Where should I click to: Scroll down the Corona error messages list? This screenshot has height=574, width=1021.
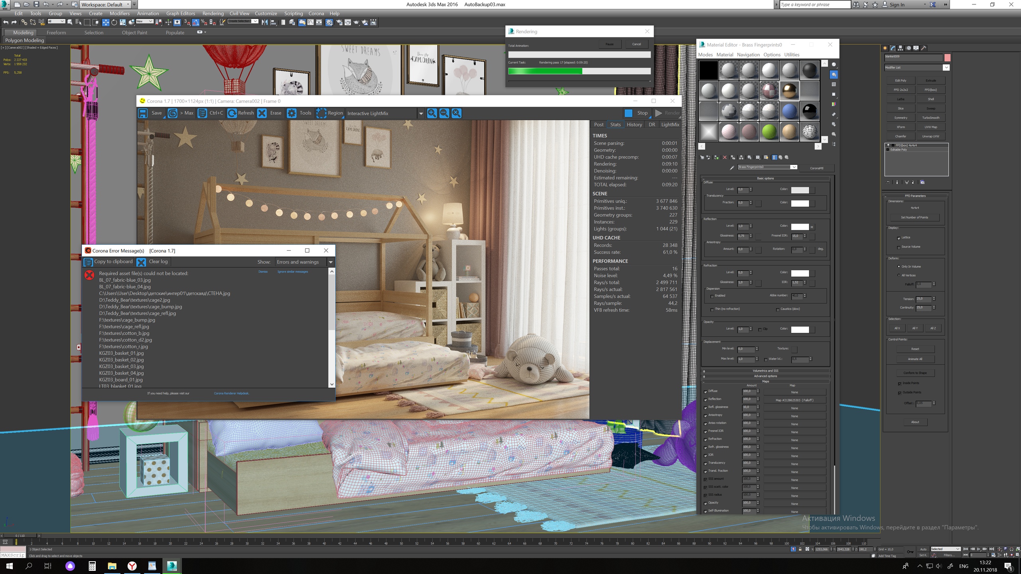click(x=332, y=385)
